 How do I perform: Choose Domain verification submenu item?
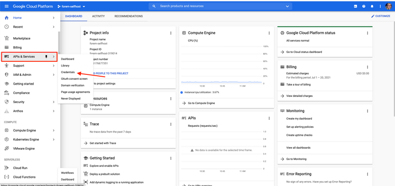(73, 85)
